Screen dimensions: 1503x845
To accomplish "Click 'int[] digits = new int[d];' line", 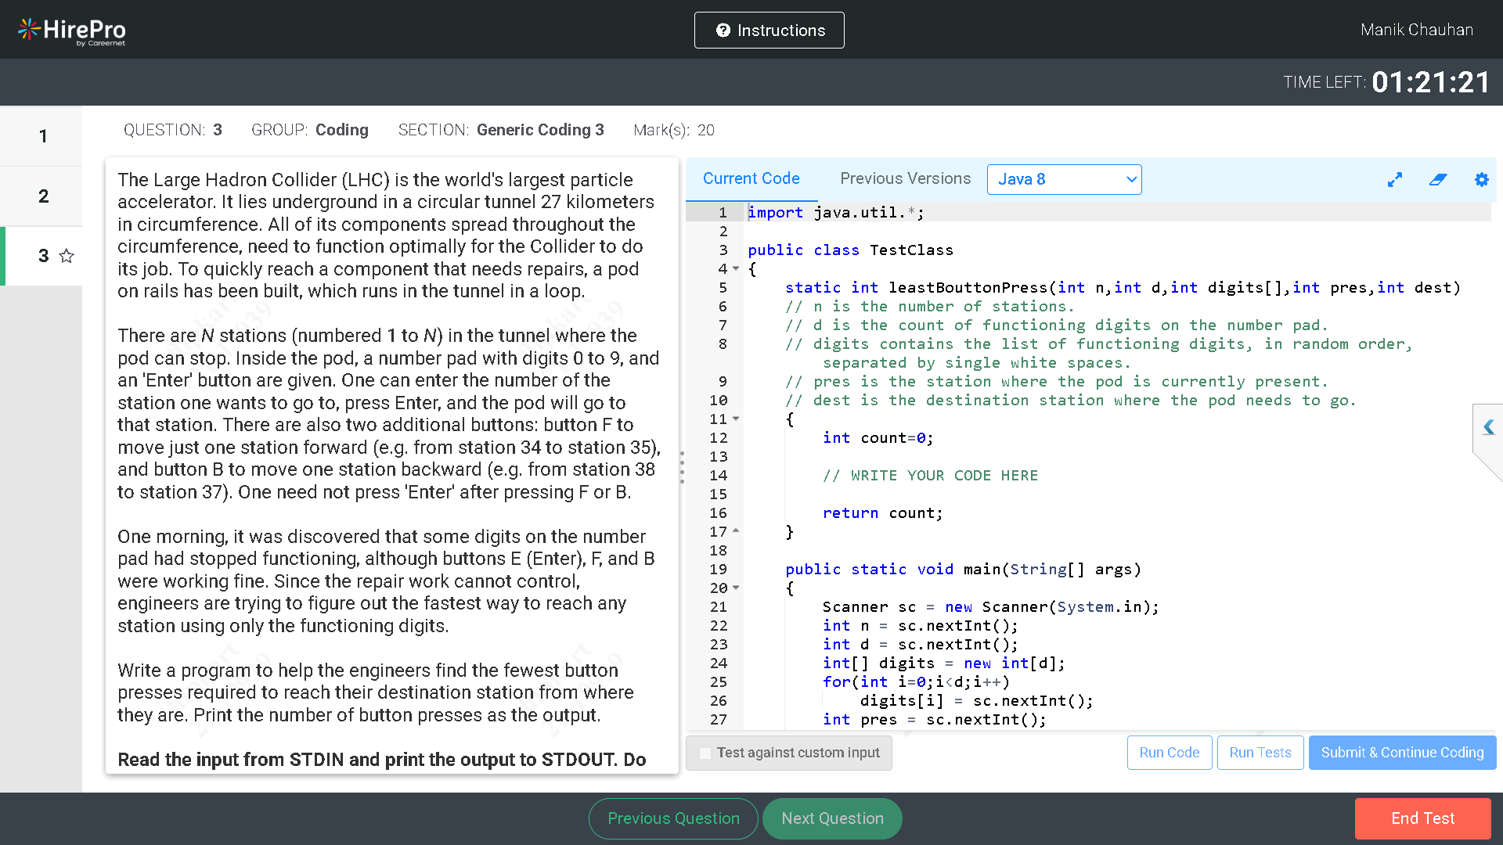I will (x=943, y=663).
